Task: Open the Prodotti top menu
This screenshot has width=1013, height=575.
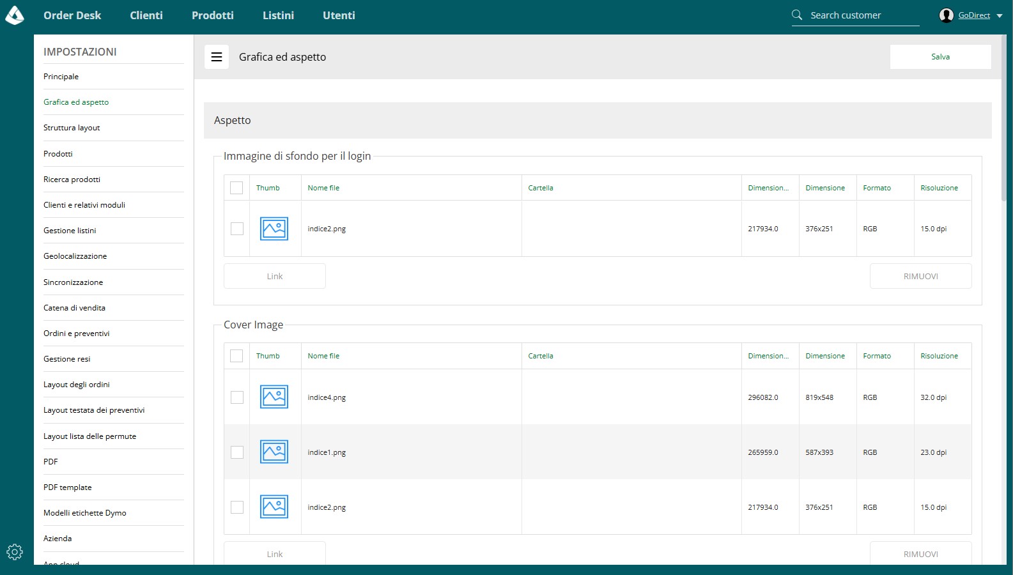Action: (x=213, y=15)
